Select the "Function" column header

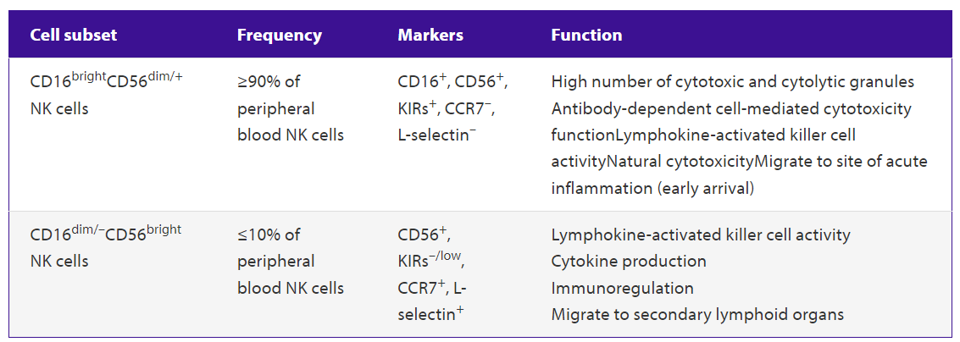point(586,36)
